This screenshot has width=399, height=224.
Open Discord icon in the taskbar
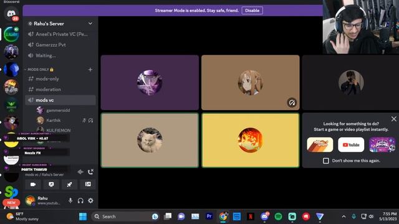(264, 217)
